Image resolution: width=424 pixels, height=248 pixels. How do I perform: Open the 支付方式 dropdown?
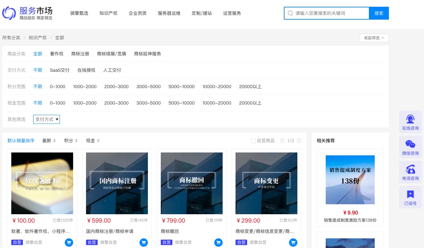[46, 119]
